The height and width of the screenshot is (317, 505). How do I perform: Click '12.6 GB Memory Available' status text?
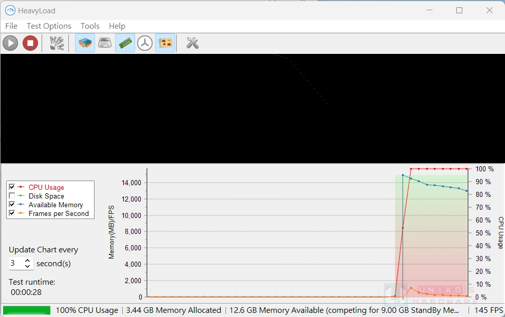click(x=276, y=310)
